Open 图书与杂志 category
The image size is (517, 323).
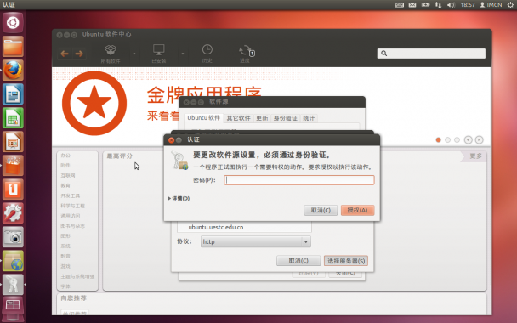point(72,226)
